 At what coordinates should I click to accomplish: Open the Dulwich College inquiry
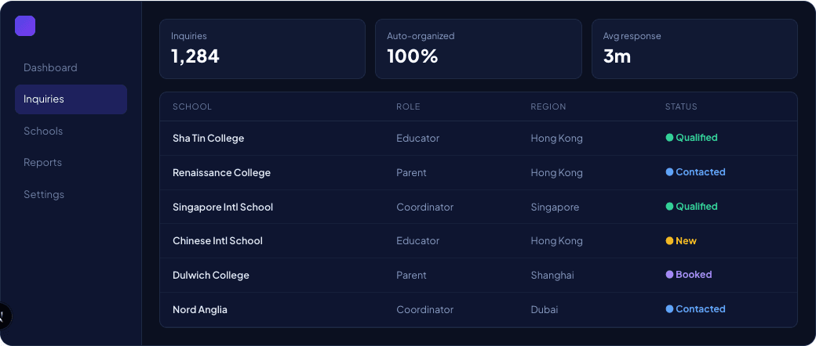point(479,275)
